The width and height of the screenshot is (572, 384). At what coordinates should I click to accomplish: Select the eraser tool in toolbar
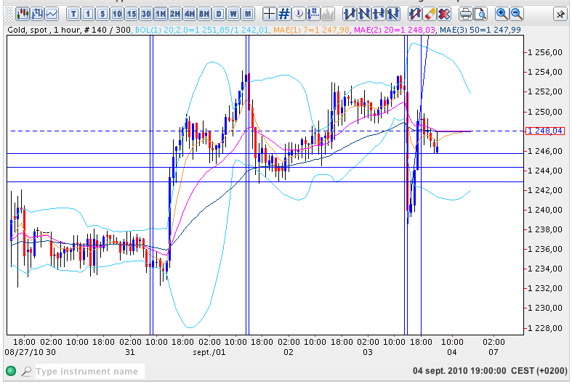429,14
